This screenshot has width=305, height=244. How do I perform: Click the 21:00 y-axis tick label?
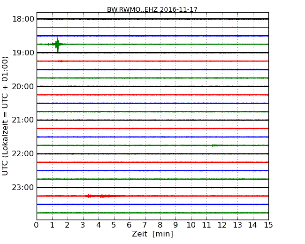23,120
